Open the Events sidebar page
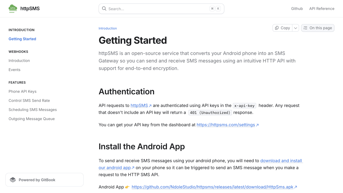Image resolution: width=343 pixels, height=193 pixels. point(14,70)
